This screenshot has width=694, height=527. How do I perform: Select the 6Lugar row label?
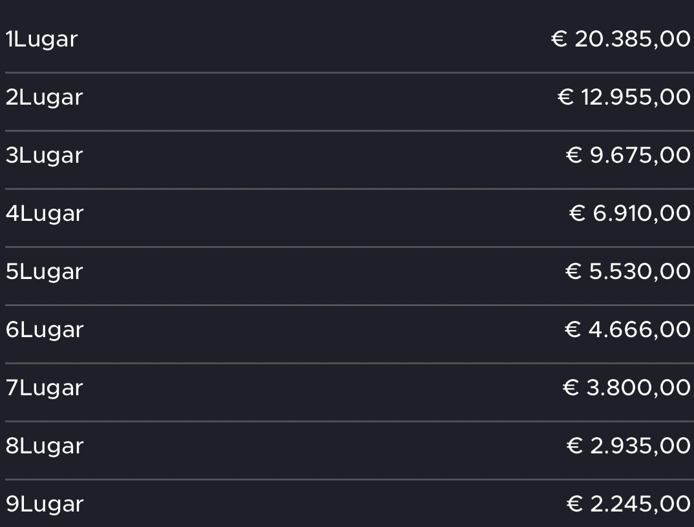(x=45, y=330)
